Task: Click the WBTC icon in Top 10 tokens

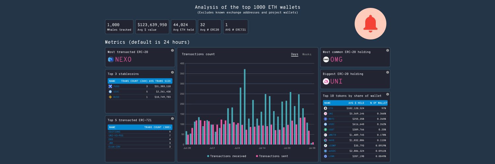Action: tap(325, 119)
